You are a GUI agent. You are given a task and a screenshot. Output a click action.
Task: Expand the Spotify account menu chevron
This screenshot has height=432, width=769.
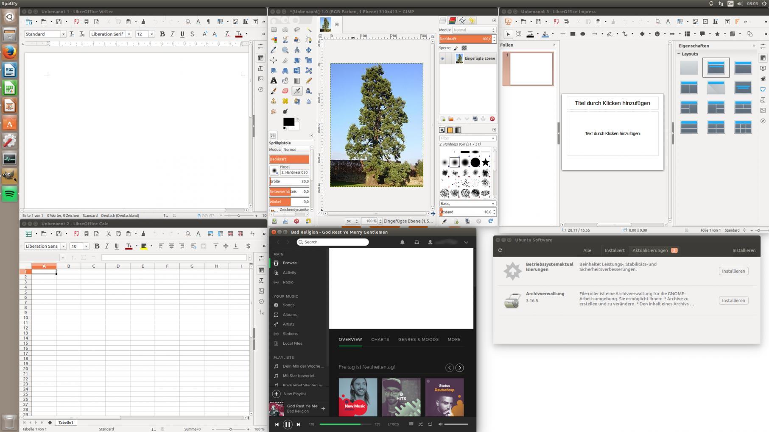click(x=466, y=242)
